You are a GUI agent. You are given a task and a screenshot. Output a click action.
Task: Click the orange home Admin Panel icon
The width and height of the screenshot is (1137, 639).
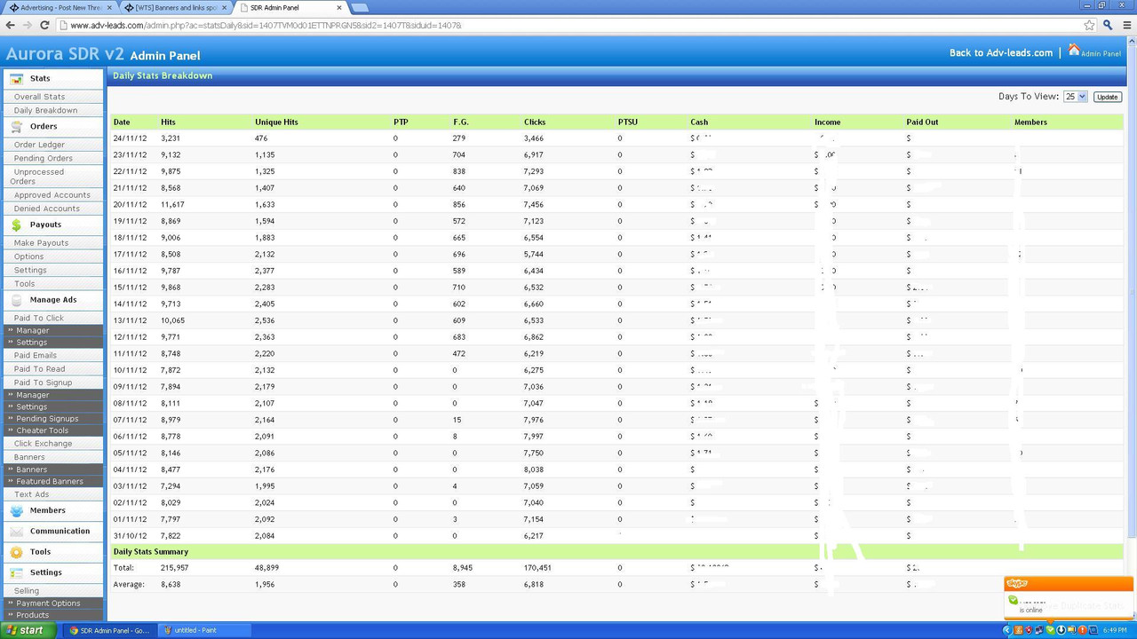click(x=1074, y=51)
